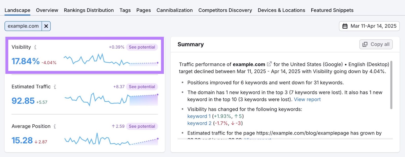Viewport: 405px width, 157px height.
Task: Click the Summary panel scrollbar
Action: [x=391, y=85]
